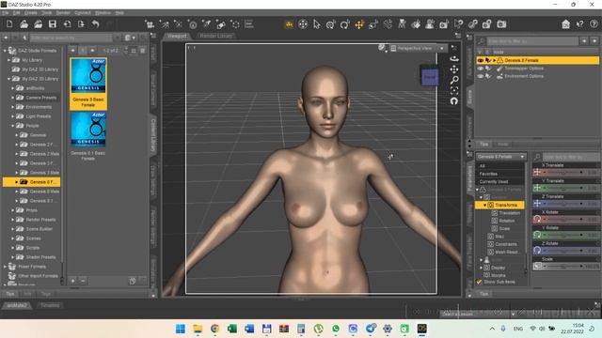
Task: Click the viewport magnifier zoom control
Action: tap(454, 80)
